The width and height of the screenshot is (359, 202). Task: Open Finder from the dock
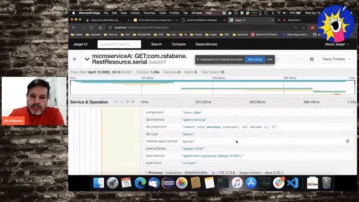99,183
